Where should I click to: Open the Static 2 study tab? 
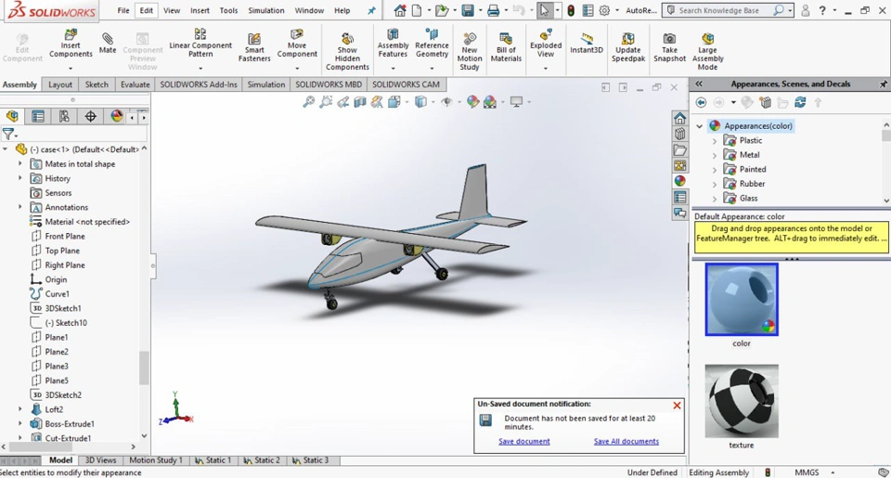click(x=262, y=460)
